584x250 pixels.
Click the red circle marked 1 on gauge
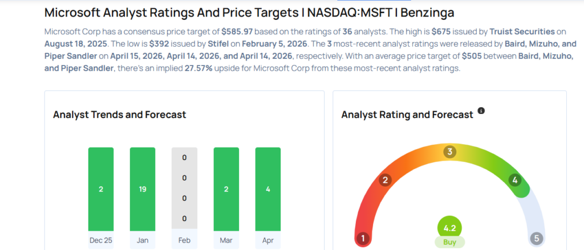tap(362, 237)
